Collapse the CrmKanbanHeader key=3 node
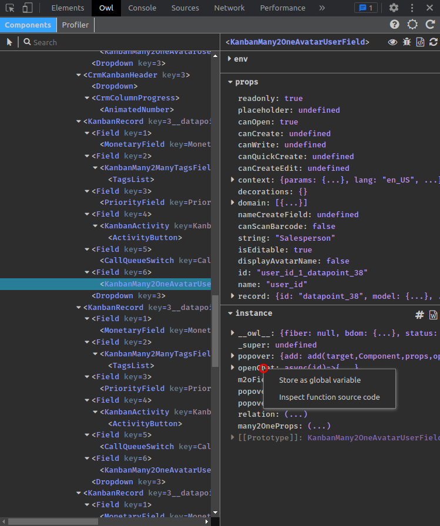Viewport: 440px width, 526px height. pos(79,75)
